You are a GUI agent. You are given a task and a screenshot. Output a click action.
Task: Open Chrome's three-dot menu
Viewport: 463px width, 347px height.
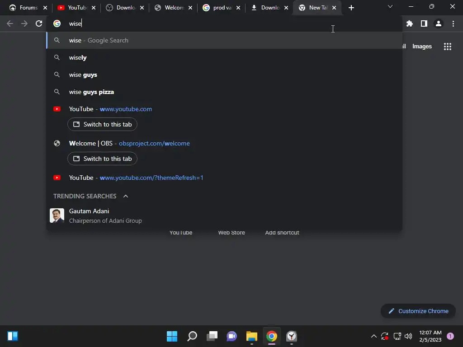(x=453, y=23)
